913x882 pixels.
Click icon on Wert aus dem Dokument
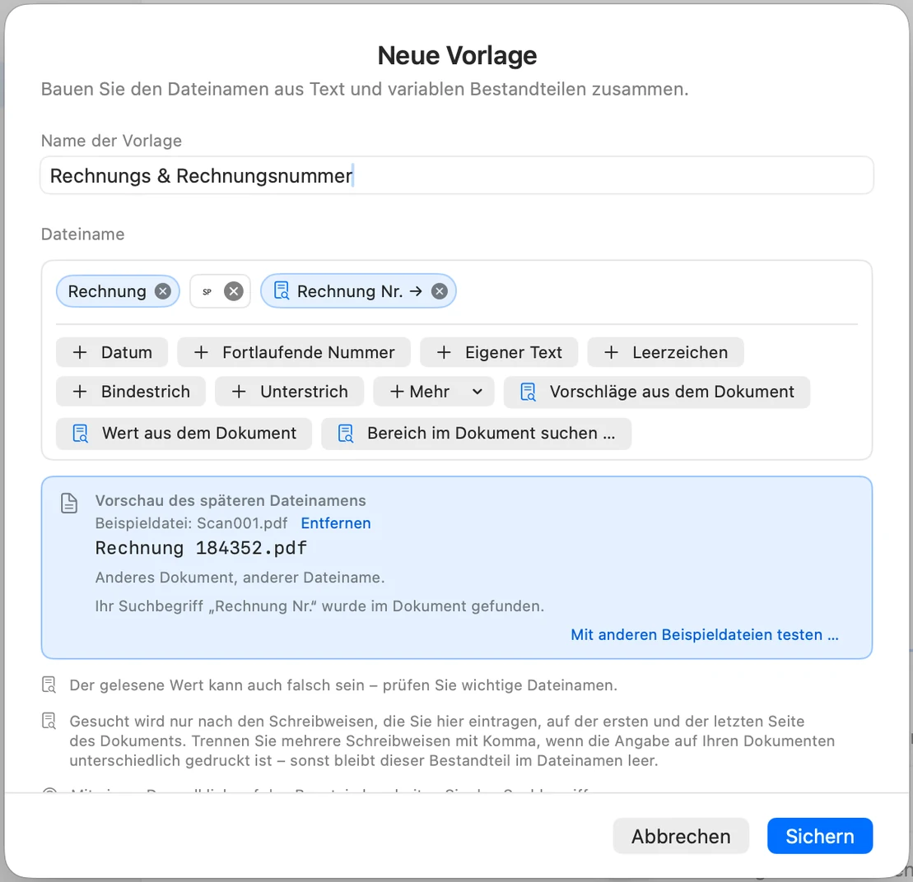(81, 434)
